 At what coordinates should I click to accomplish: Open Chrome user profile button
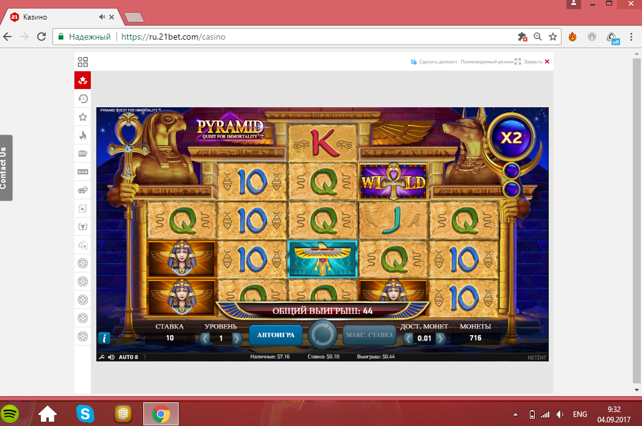574,4
